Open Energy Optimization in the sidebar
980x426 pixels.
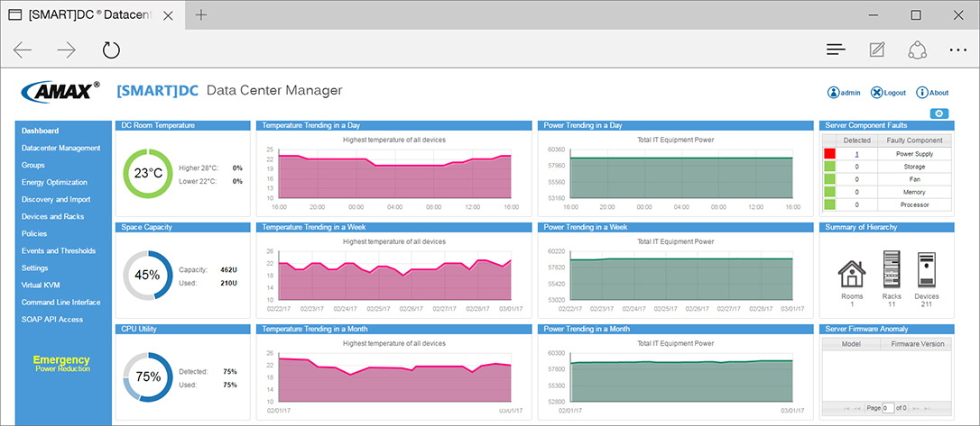(54, 182)
